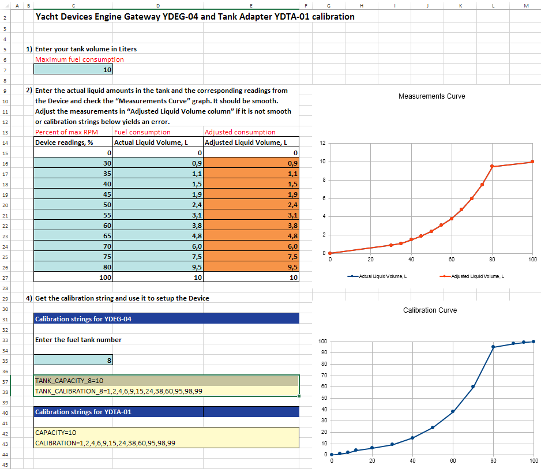Click the fuel tank number cell containing 8
This screenshot has width=541, height=469.
[73, 361]
